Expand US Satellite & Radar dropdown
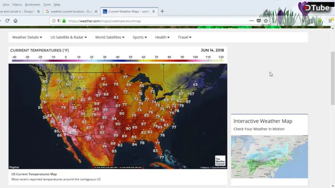Image resolution: width=335 pixels, height=188 pixels. (x=69, y=37)
